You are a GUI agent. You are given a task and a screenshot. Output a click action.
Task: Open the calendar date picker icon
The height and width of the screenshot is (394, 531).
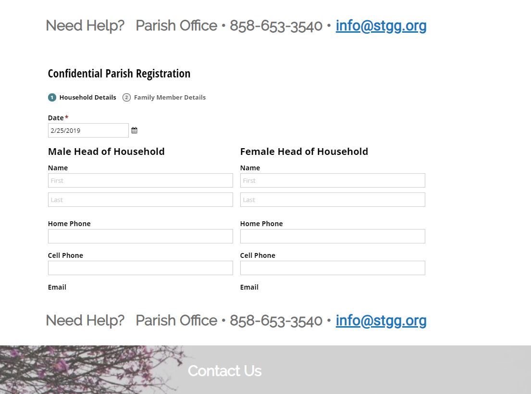135,130
